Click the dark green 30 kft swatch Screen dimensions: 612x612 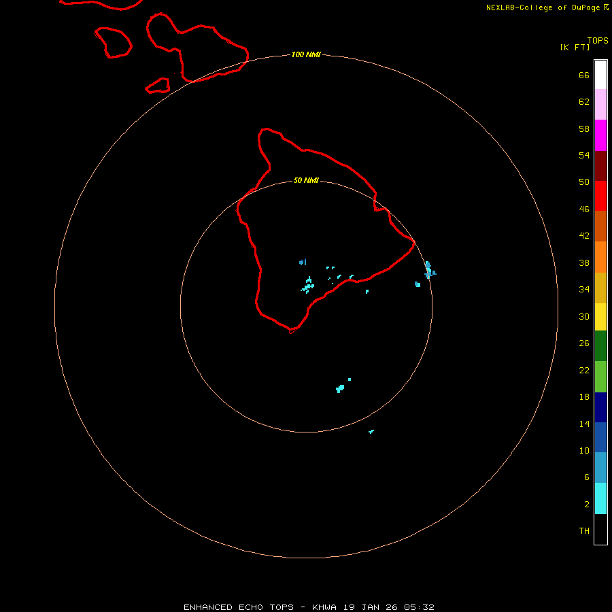pos(600,346)
